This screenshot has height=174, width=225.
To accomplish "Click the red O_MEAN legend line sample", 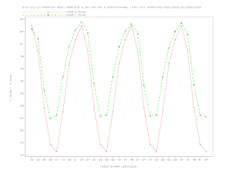I will pyautogui.click(x=44, y=12).
